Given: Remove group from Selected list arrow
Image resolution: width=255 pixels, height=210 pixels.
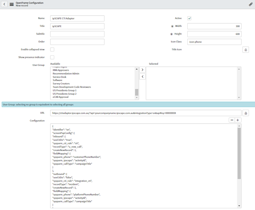Looking at the screenshot, I should tap(142, 77).
